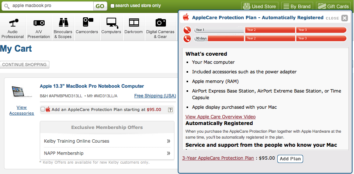354x174 pixels.
Task: Click the 'Automatically Registered' subheading
Action: [219, 123]
